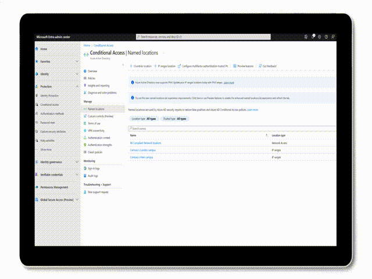372x279 pixels.
Task: Click the Favorites star icon
Action: 37,62
